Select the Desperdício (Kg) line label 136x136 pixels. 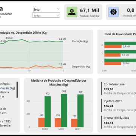81,66
